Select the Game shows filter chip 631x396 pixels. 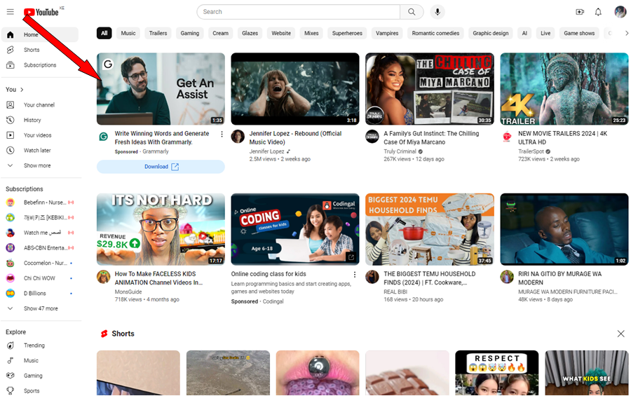(x=579, y=34)
